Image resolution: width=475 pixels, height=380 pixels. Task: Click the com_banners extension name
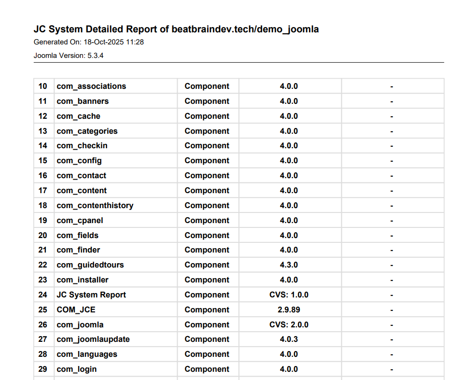pos(83,101)
